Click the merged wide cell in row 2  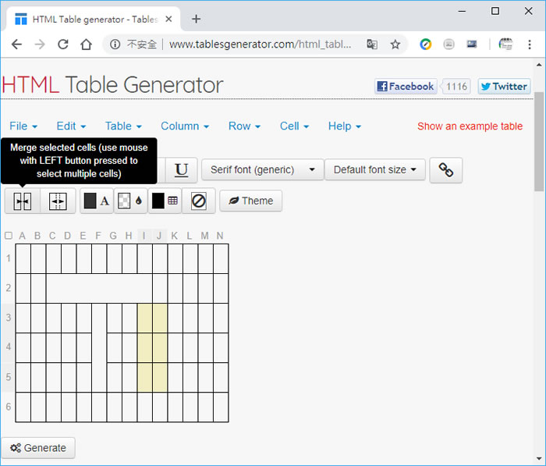[99, 288]
